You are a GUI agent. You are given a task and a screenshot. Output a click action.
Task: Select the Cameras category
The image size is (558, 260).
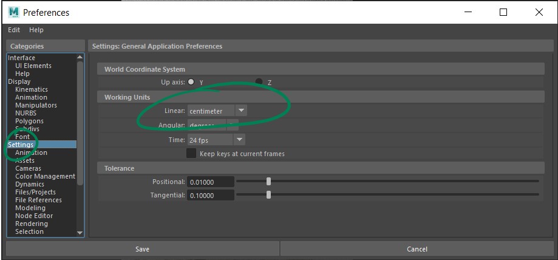28,168
